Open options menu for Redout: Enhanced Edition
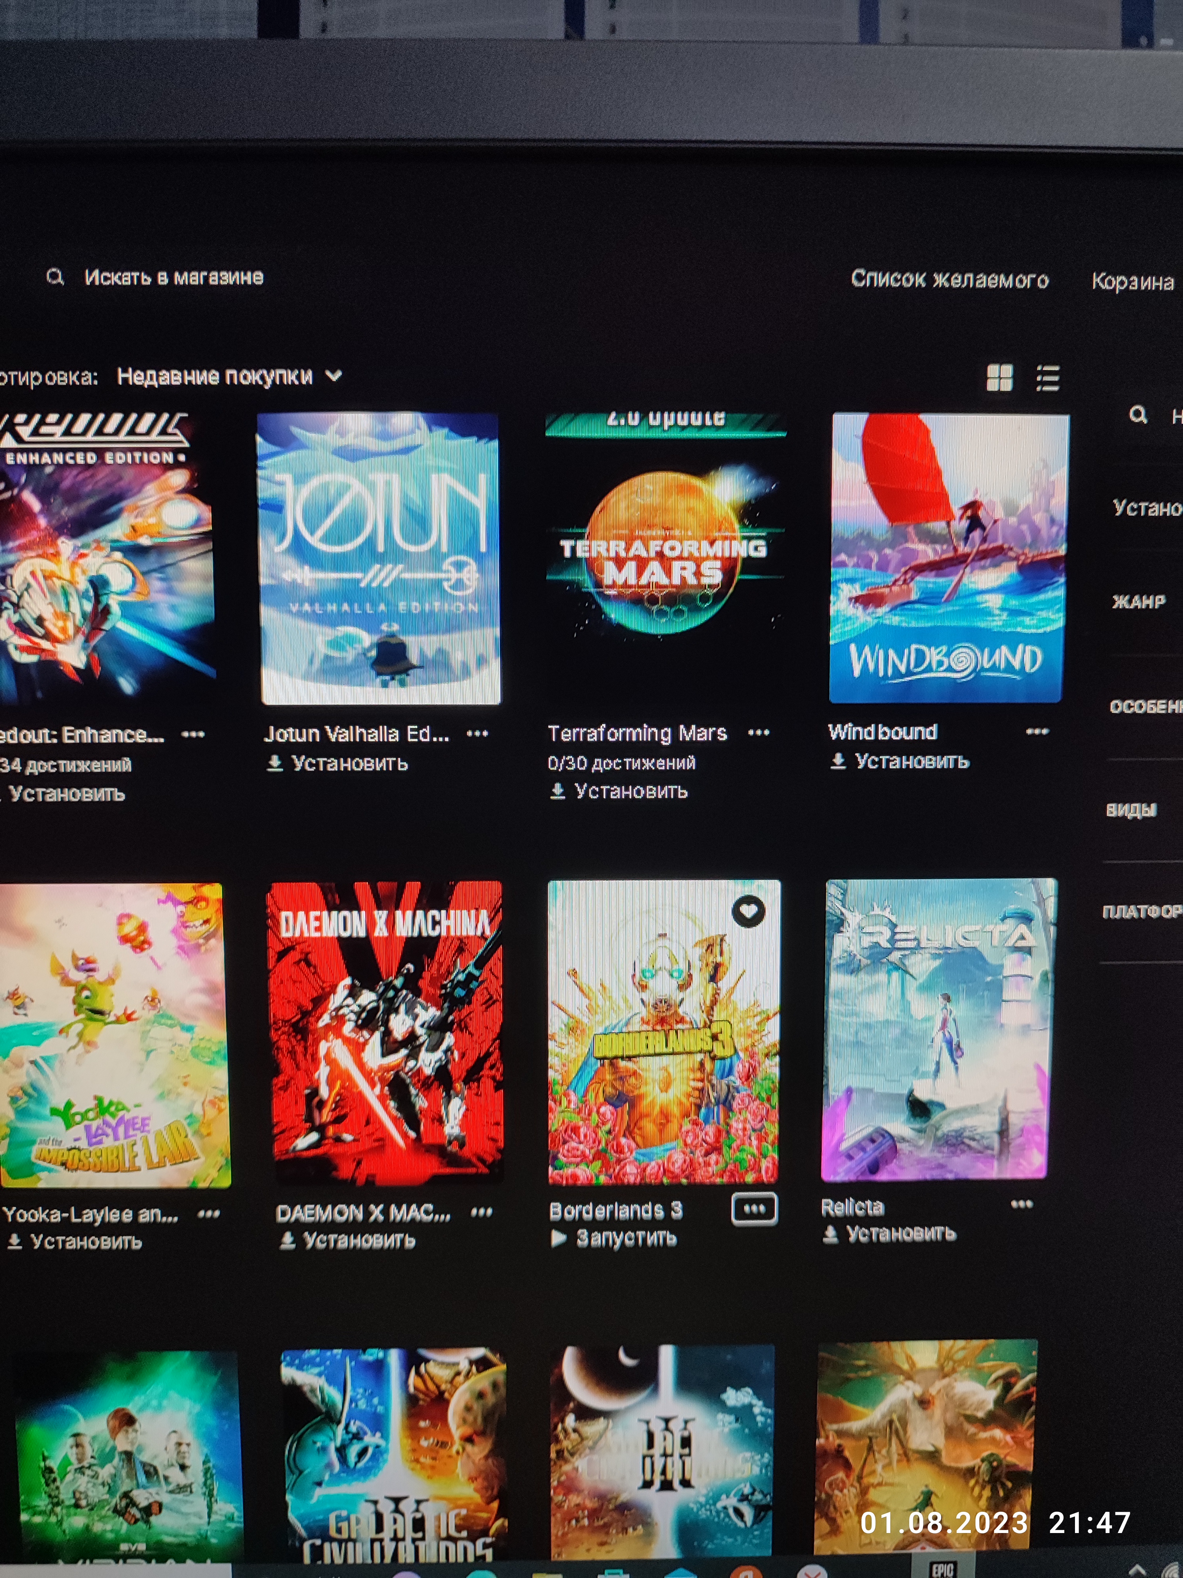1183x1578 pixels. tap(192, 734)
